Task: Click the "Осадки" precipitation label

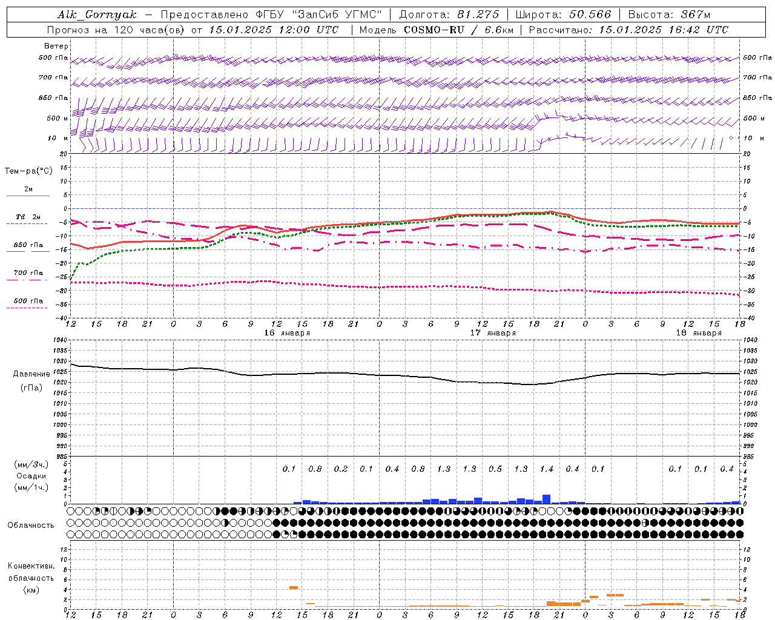Action: pos(31,476)
